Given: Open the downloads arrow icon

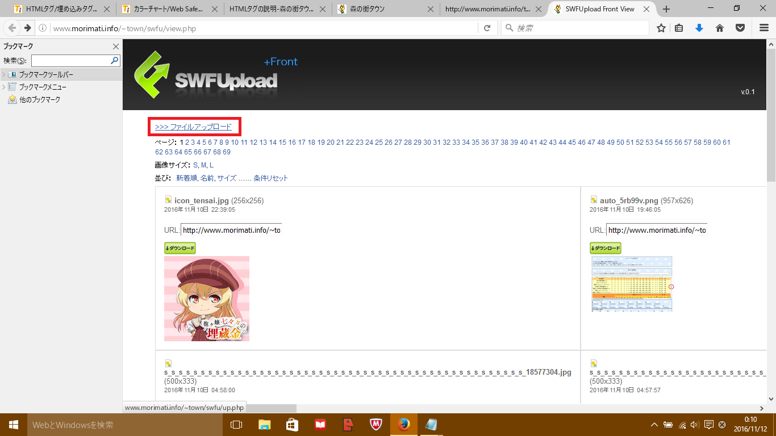Looking at the screenshot, I should tap(699, 28).
